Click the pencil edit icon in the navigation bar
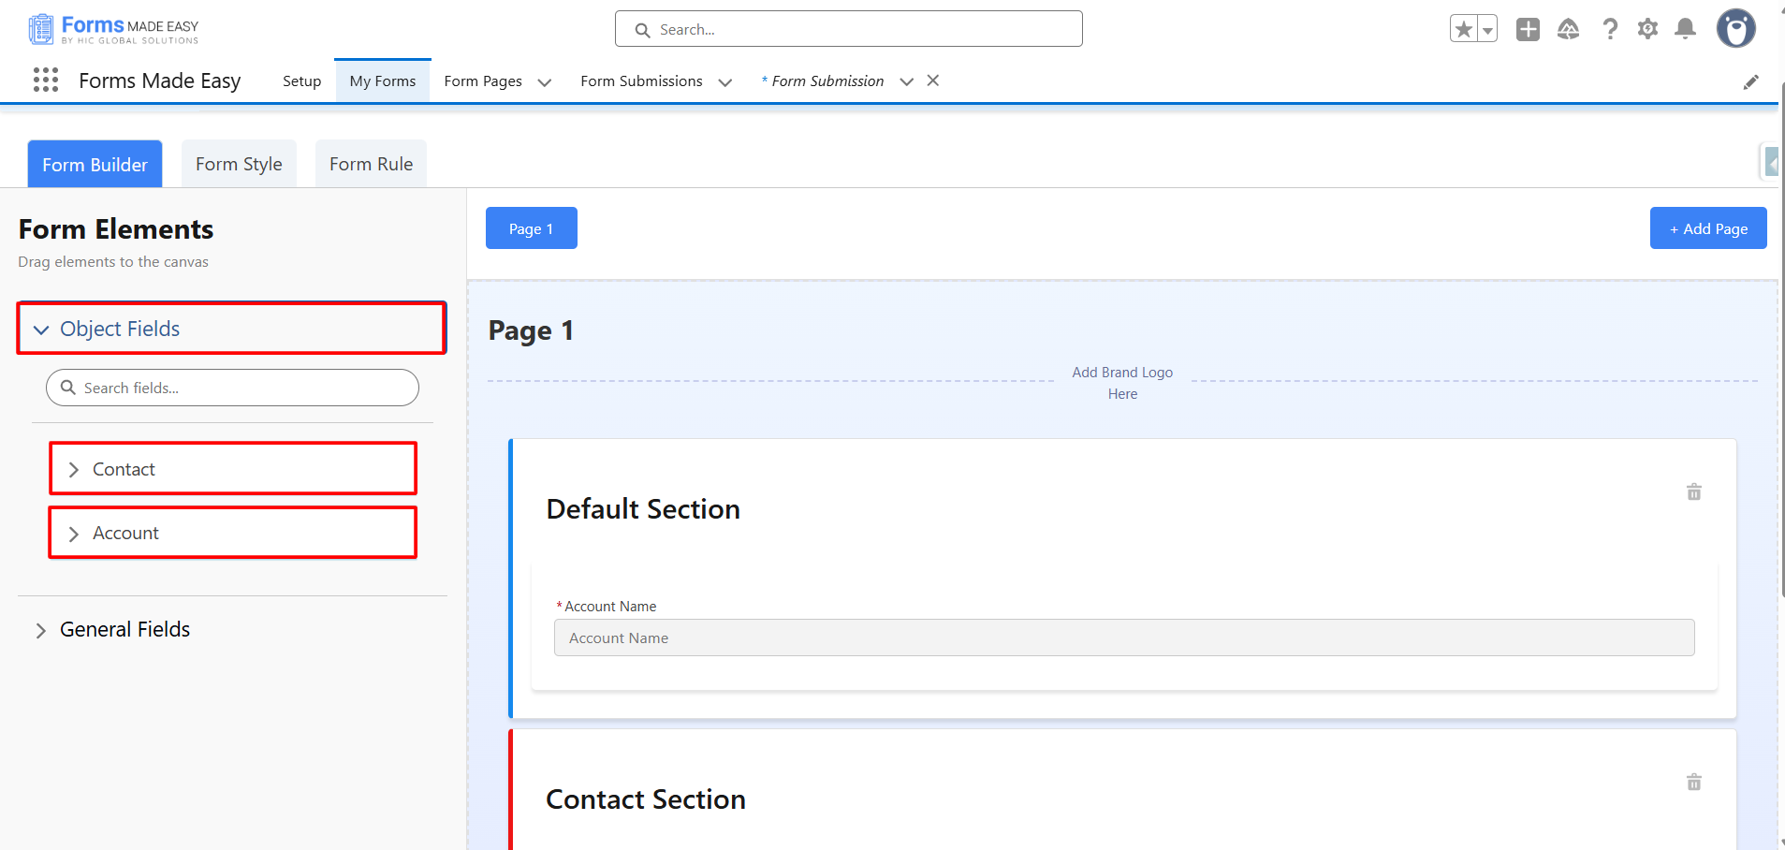 tap(1750, 82)
